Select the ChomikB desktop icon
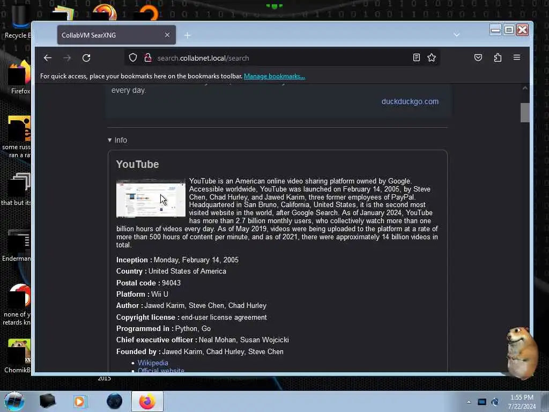549x412 pixels. (18, 356)
